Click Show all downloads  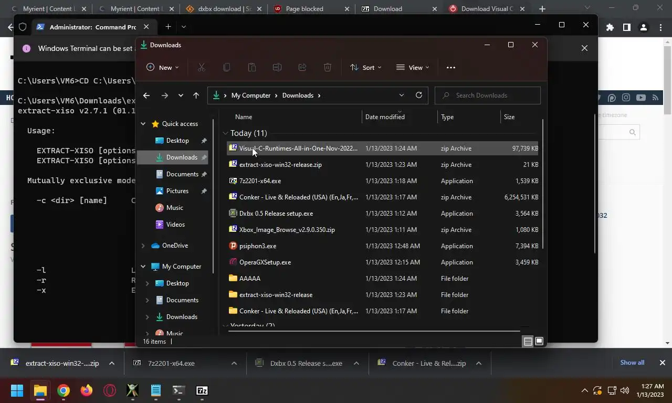point(632,363)
